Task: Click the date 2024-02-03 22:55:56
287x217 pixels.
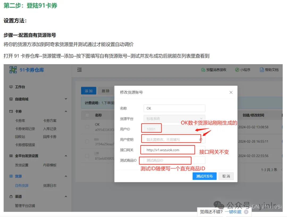Action: 253,156
